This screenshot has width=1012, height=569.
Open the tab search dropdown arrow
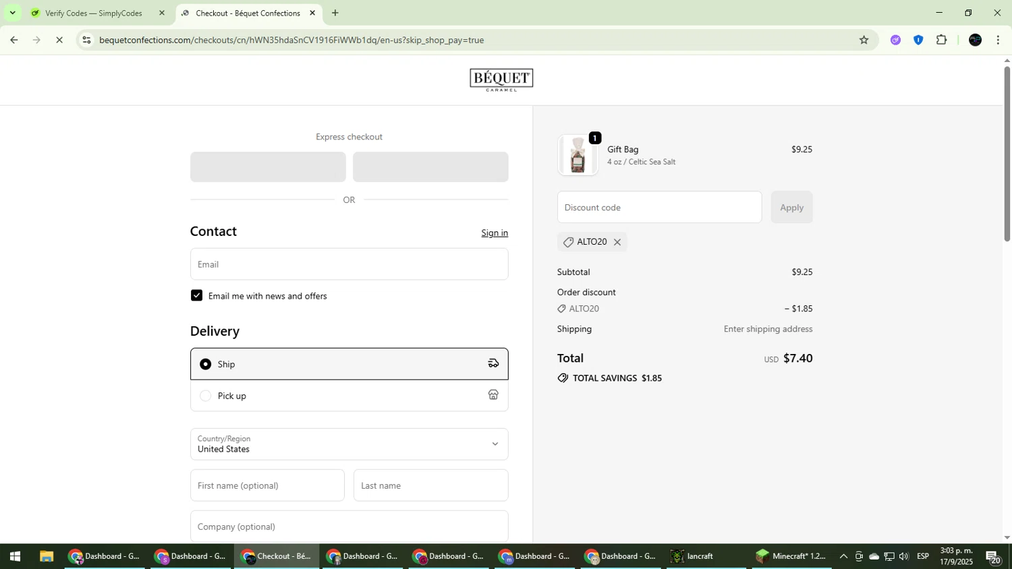tap(12, 13)
